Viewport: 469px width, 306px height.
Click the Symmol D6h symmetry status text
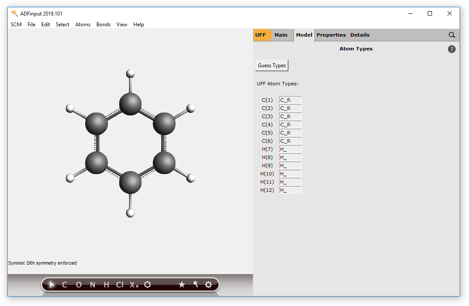tap(43, 263)
